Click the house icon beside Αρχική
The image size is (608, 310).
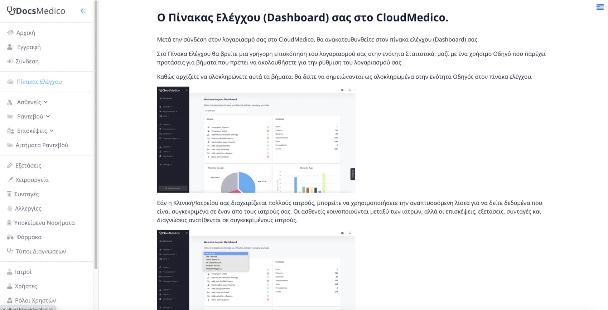(10, 33)
